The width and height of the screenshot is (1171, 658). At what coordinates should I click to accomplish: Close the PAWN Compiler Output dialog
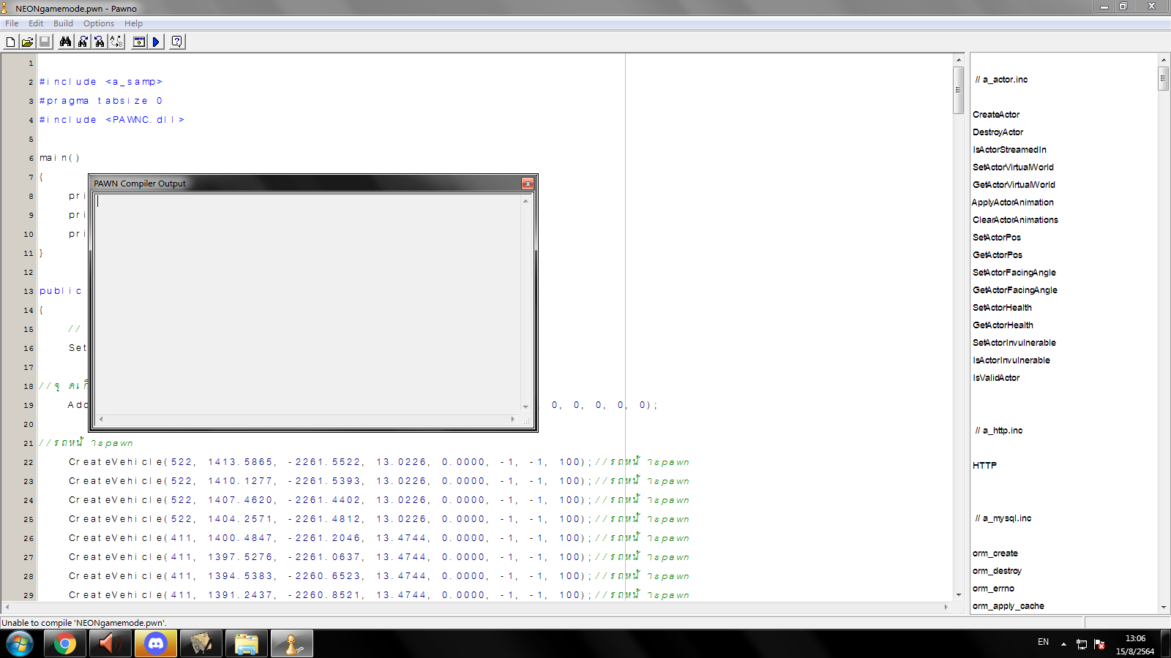click(x=527, y=184)
